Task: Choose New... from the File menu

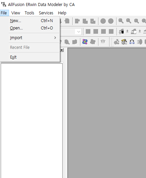Action: click(x=30, y=21)
